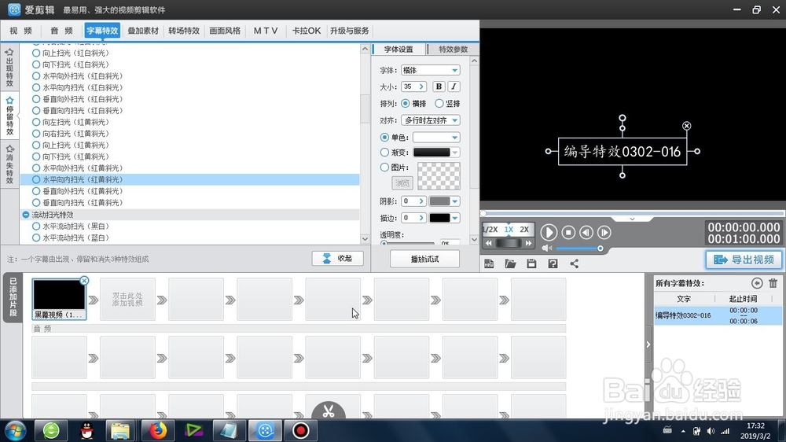Step back one frame in the preview
This screenshot has height=442, width=786.
point(586,232)
